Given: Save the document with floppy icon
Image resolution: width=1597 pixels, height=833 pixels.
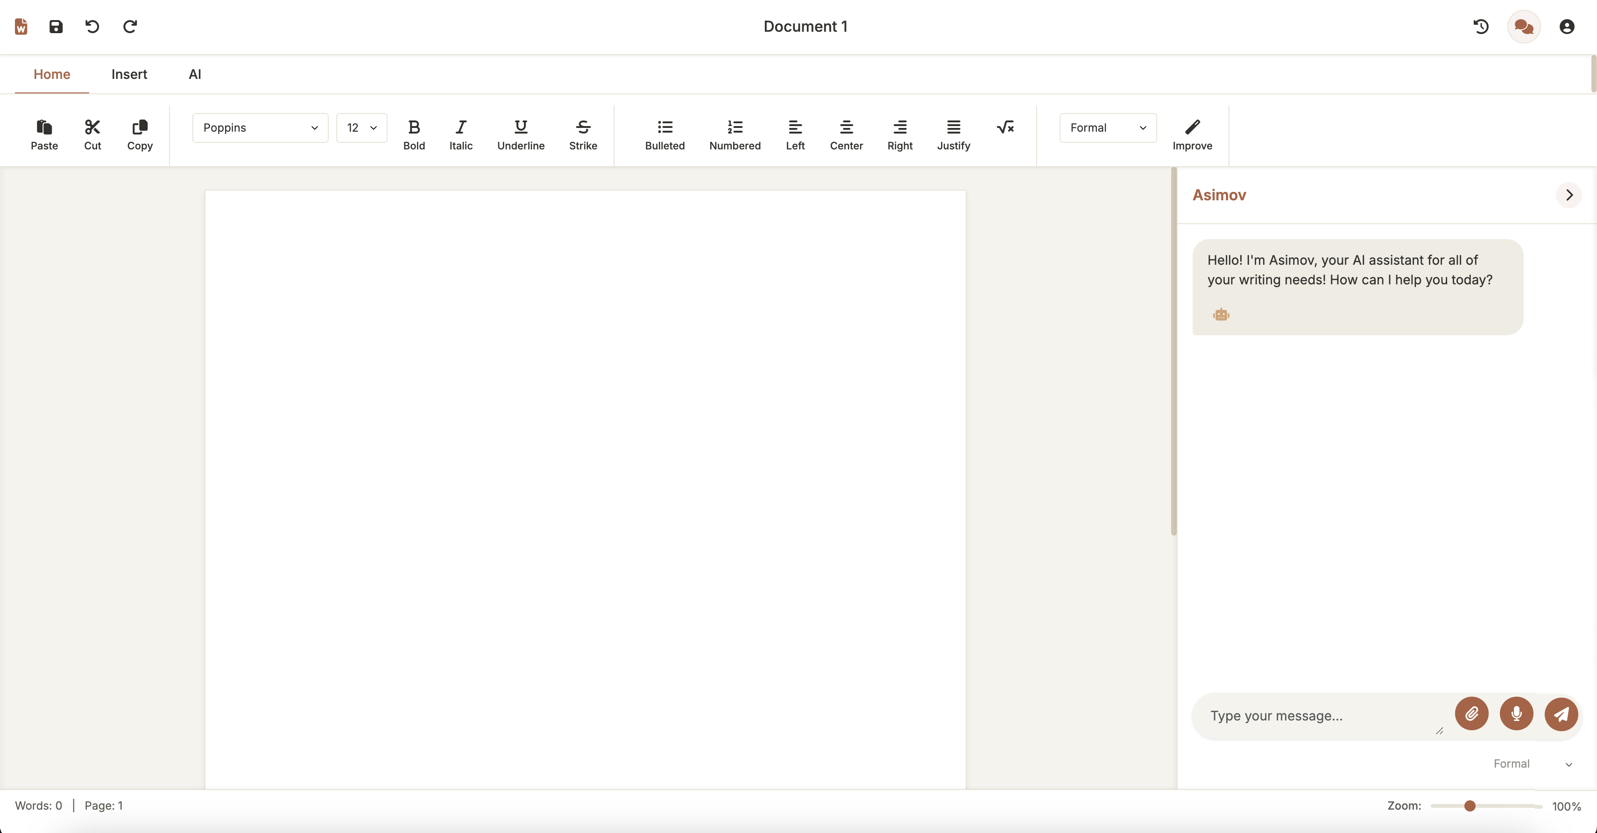Looking at the screenshot, I should pyautogui.click(x=56, y=27).
